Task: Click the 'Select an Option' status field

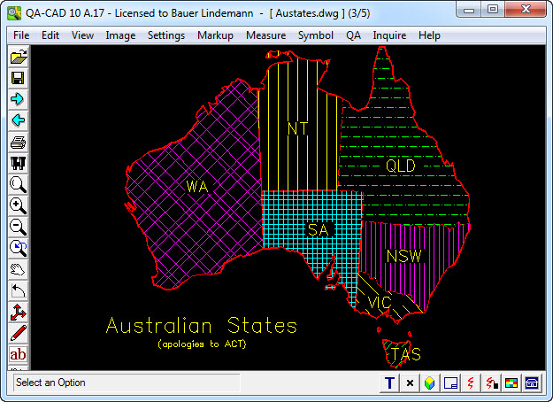Action: point(127,383)
